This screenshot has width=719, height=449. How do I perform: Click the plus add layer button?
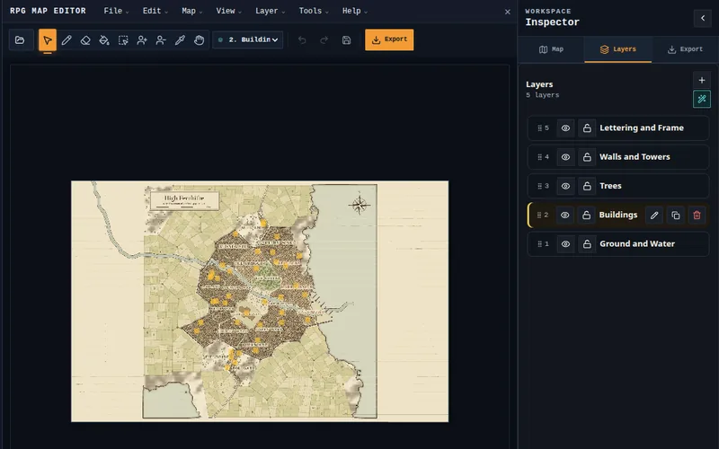(702, 80)
